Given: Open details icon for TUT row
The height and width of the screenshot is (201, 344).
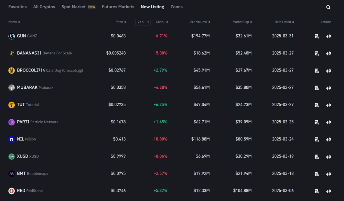Looking at the screenshot, I should pyautogui.click(x=316, y=105).
